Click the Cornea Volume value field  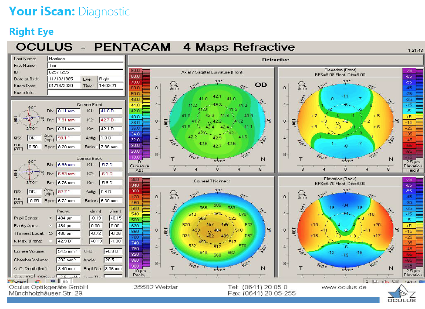(x=69, y=252)
